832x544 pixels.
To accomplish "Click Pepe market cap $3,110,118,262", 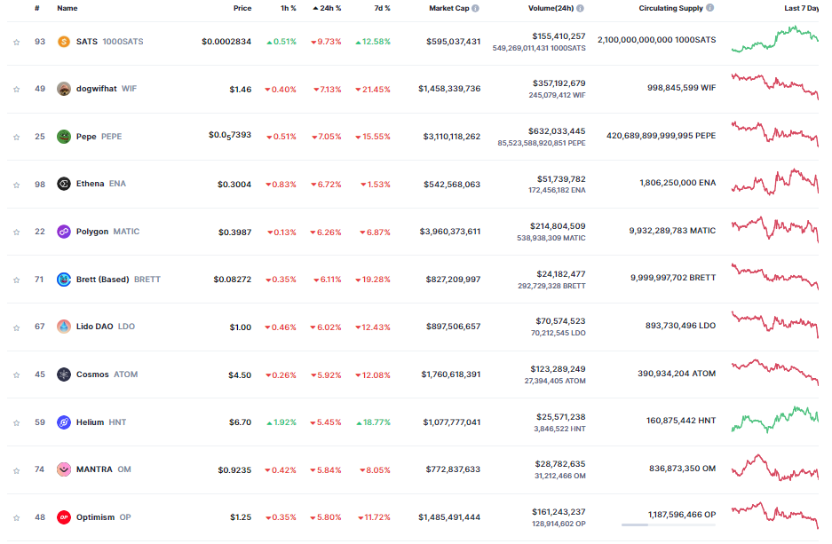I will click(x=452, y=137).
